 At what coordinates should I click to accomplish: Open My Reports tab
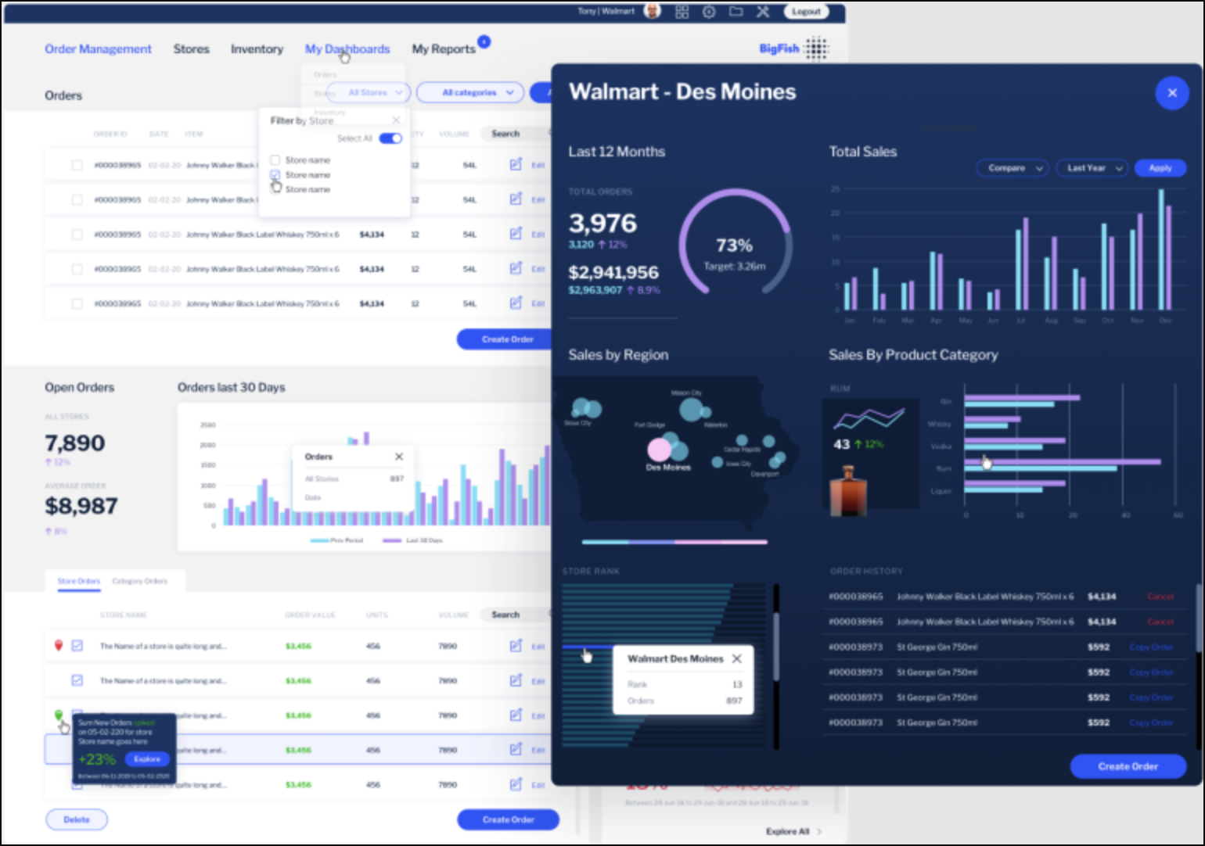click(444, 48)
